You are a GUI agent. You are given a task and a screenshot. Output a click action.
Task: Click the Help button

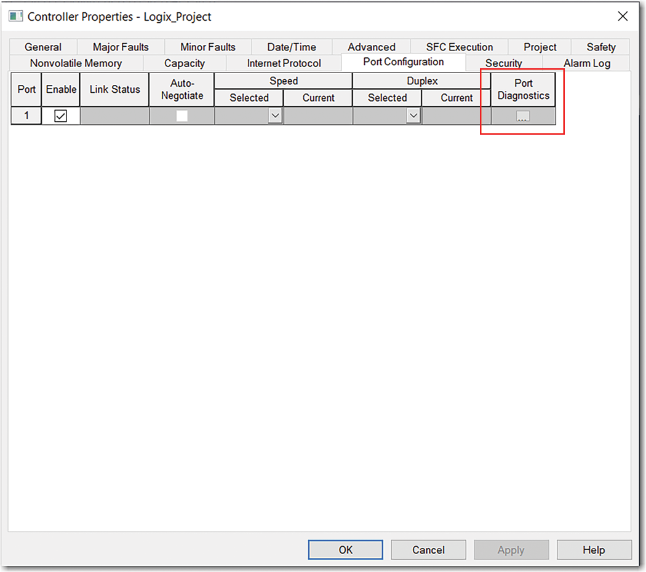pyautogui.click(x=594, y=550)
